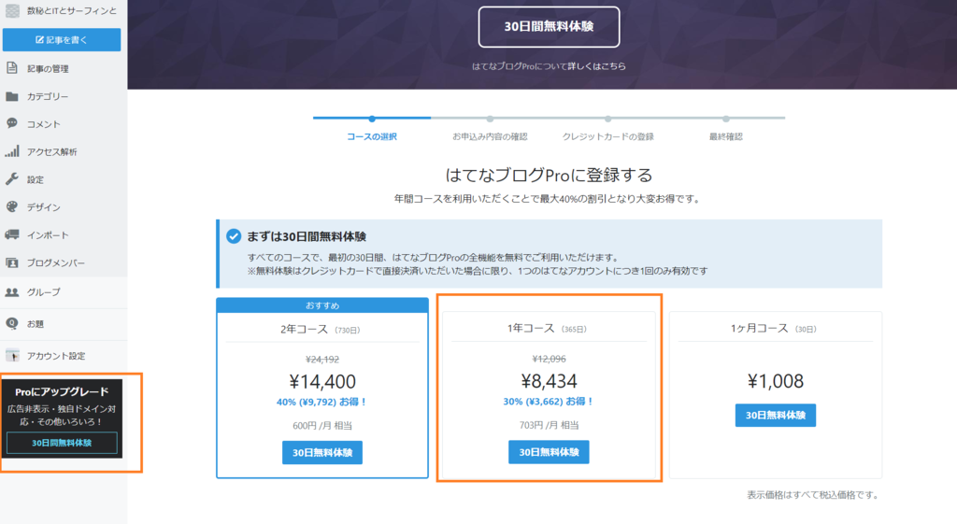Click the お題 Q icon
Viewport: 957px width, 524px height.
(x=11, y=323)
